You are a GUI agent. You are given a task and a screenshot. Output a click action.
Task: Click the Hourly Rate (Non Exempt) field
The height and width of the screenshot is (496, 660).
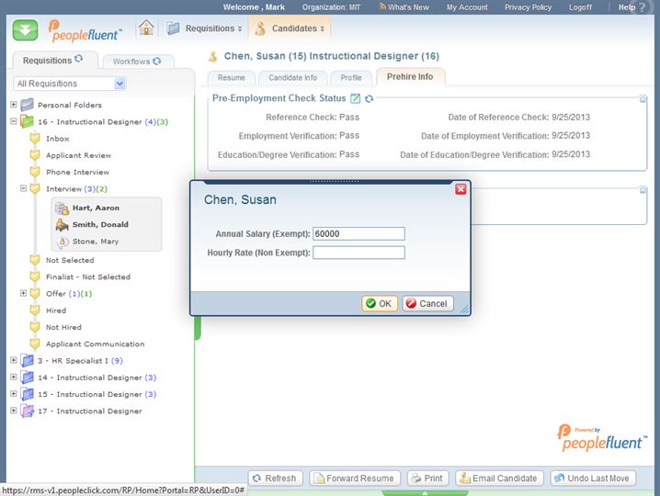tap(358, 253)
